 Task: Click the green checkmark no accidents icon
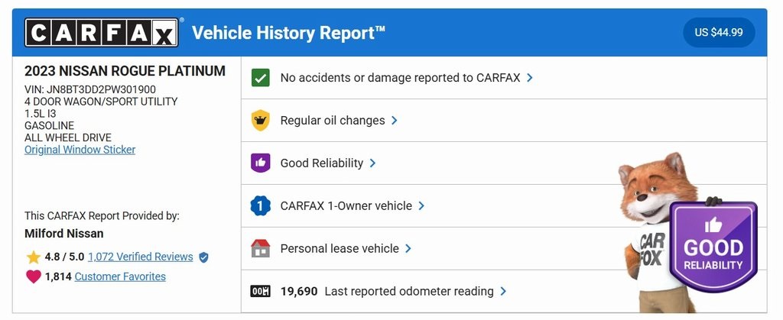click(x=261, y=77)
